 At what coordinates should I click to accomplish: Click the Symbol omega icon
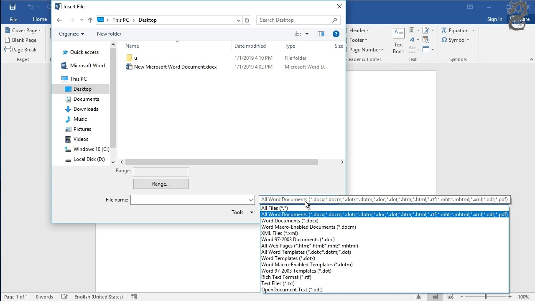tap(444, 40)
